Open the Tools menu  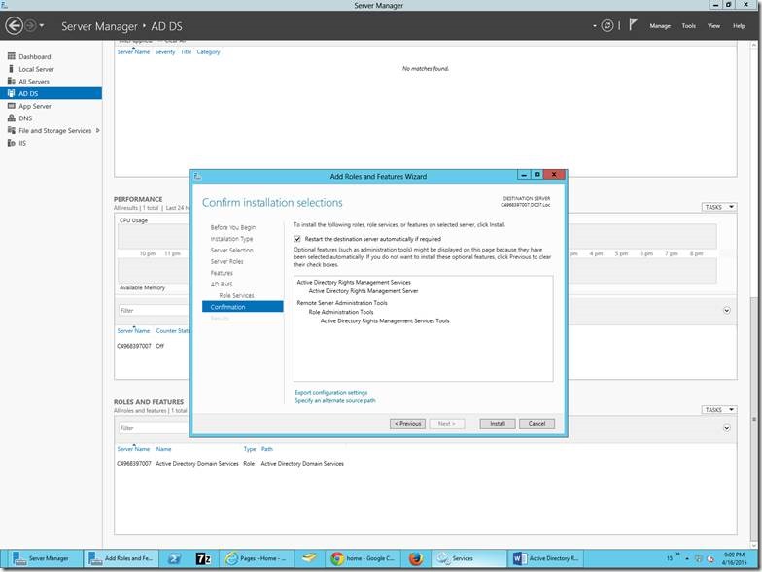[x=688, y=25]
